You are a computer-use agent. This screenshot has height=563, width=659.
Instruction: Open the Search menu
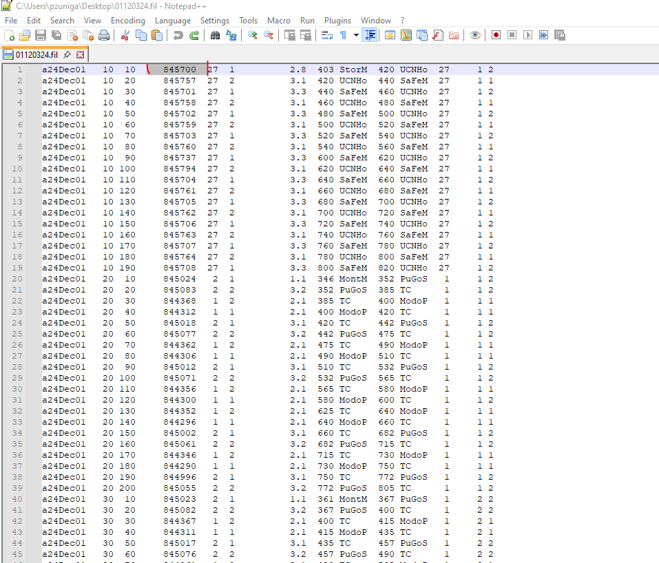[62, 21]
